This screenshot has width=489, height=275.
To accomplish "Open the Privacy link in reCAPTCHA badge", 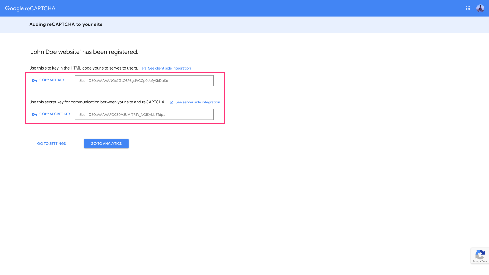I will coord(476,261).
